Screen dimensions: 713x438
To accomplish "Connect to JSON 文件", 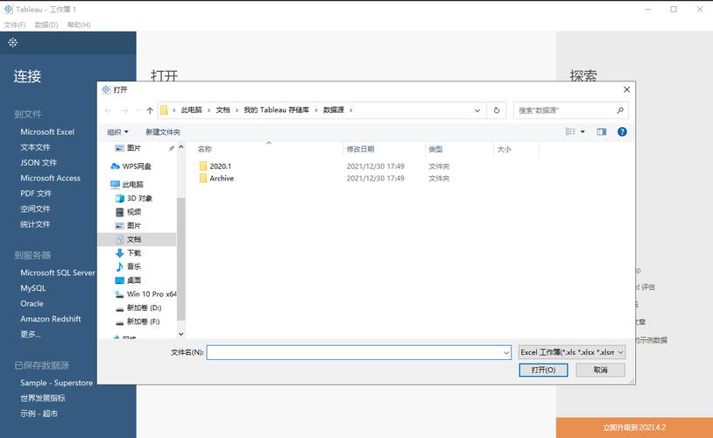I will (39, 162).
